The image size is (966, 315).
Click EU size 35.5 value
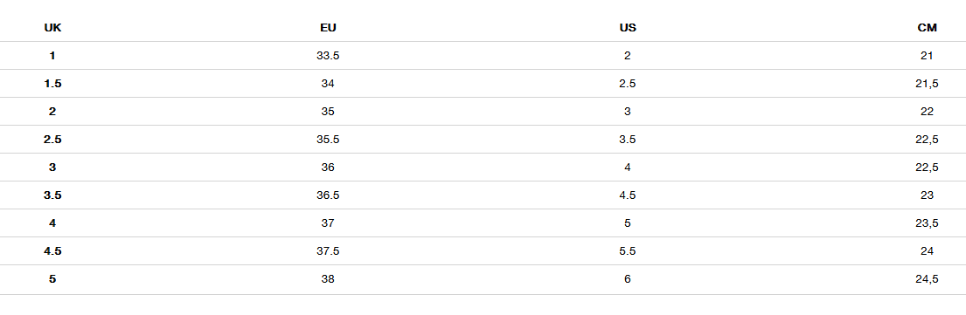[x=328, y=140]
